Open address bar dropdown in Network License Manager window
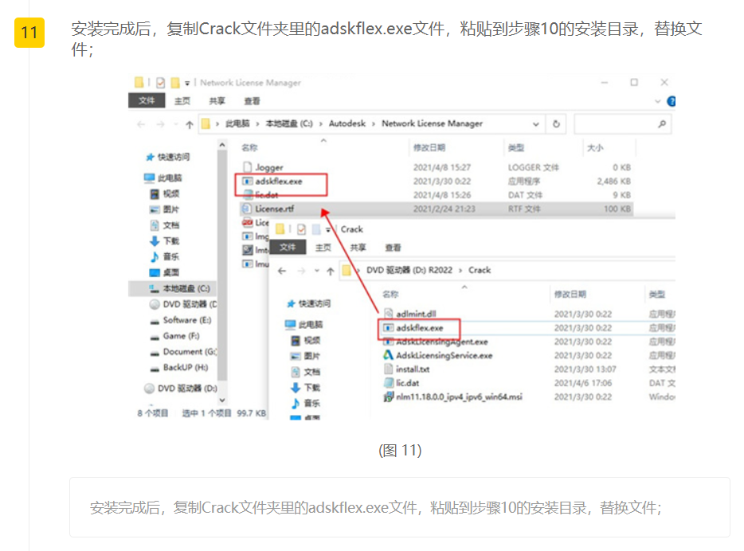 [x=536, y=123]
